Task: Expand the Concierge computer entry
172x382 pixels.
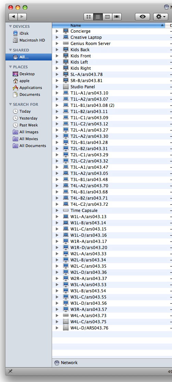Action: (x=57, y=31)
